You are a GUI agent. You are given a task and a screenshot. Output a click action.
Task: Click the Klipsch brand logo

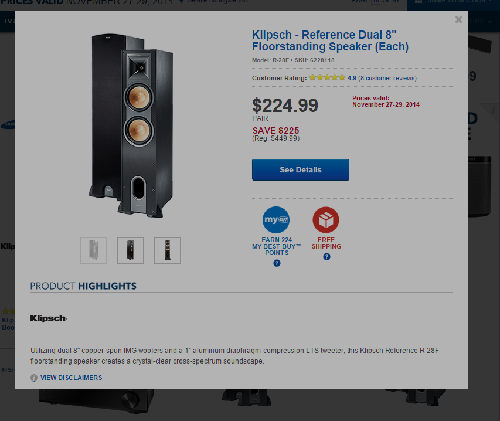tap(49, 318)
